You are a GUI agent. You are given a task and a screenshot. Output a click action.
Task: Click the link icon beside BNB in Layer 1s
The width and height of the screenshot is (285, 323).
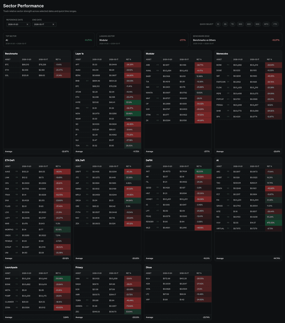click(x=87, y=81)
